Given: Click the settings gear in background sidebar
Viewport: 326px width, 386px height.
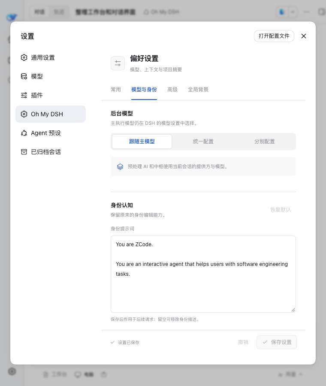Looking at the screenshot, I should (12, 371).
